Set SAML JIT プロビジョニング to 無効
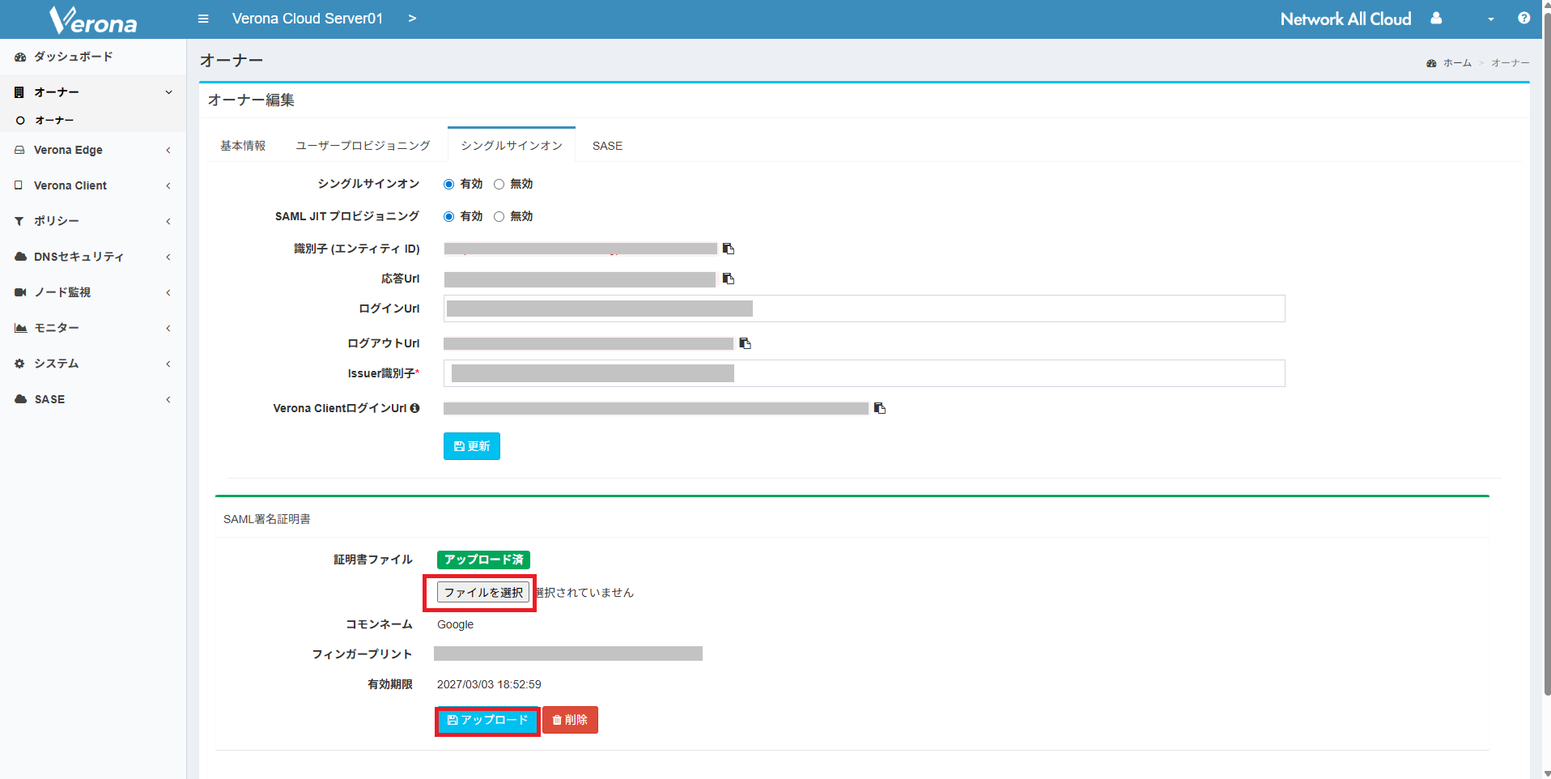The height and width of the screenshot is (779, 1551). click(x=499, y=217)
